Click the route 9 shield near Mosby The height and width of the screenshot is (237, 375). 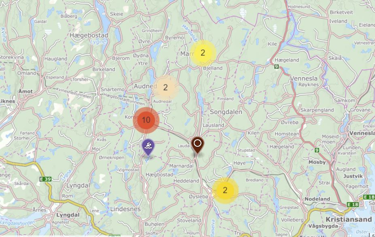pos(317,150)
